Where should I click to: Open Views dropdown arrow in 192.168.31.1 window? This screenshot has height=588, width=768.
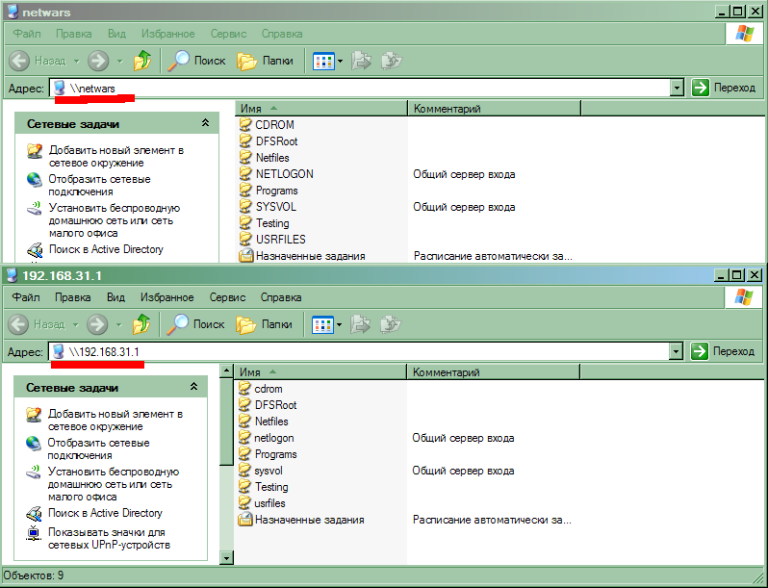[340, 325]
